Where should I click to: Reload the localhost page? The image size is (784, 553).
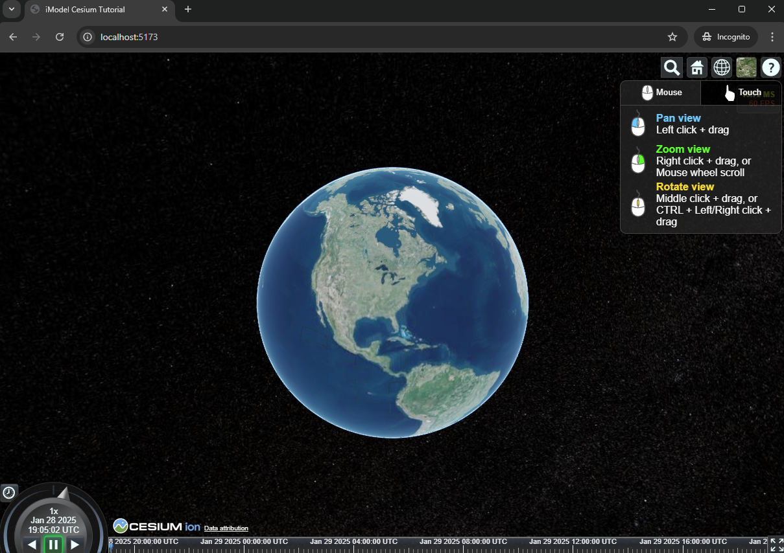click(x=60, y=37)
